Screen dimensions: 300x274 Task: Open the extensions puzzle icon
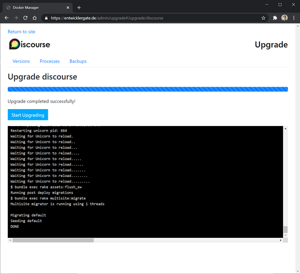pos(275,18)
